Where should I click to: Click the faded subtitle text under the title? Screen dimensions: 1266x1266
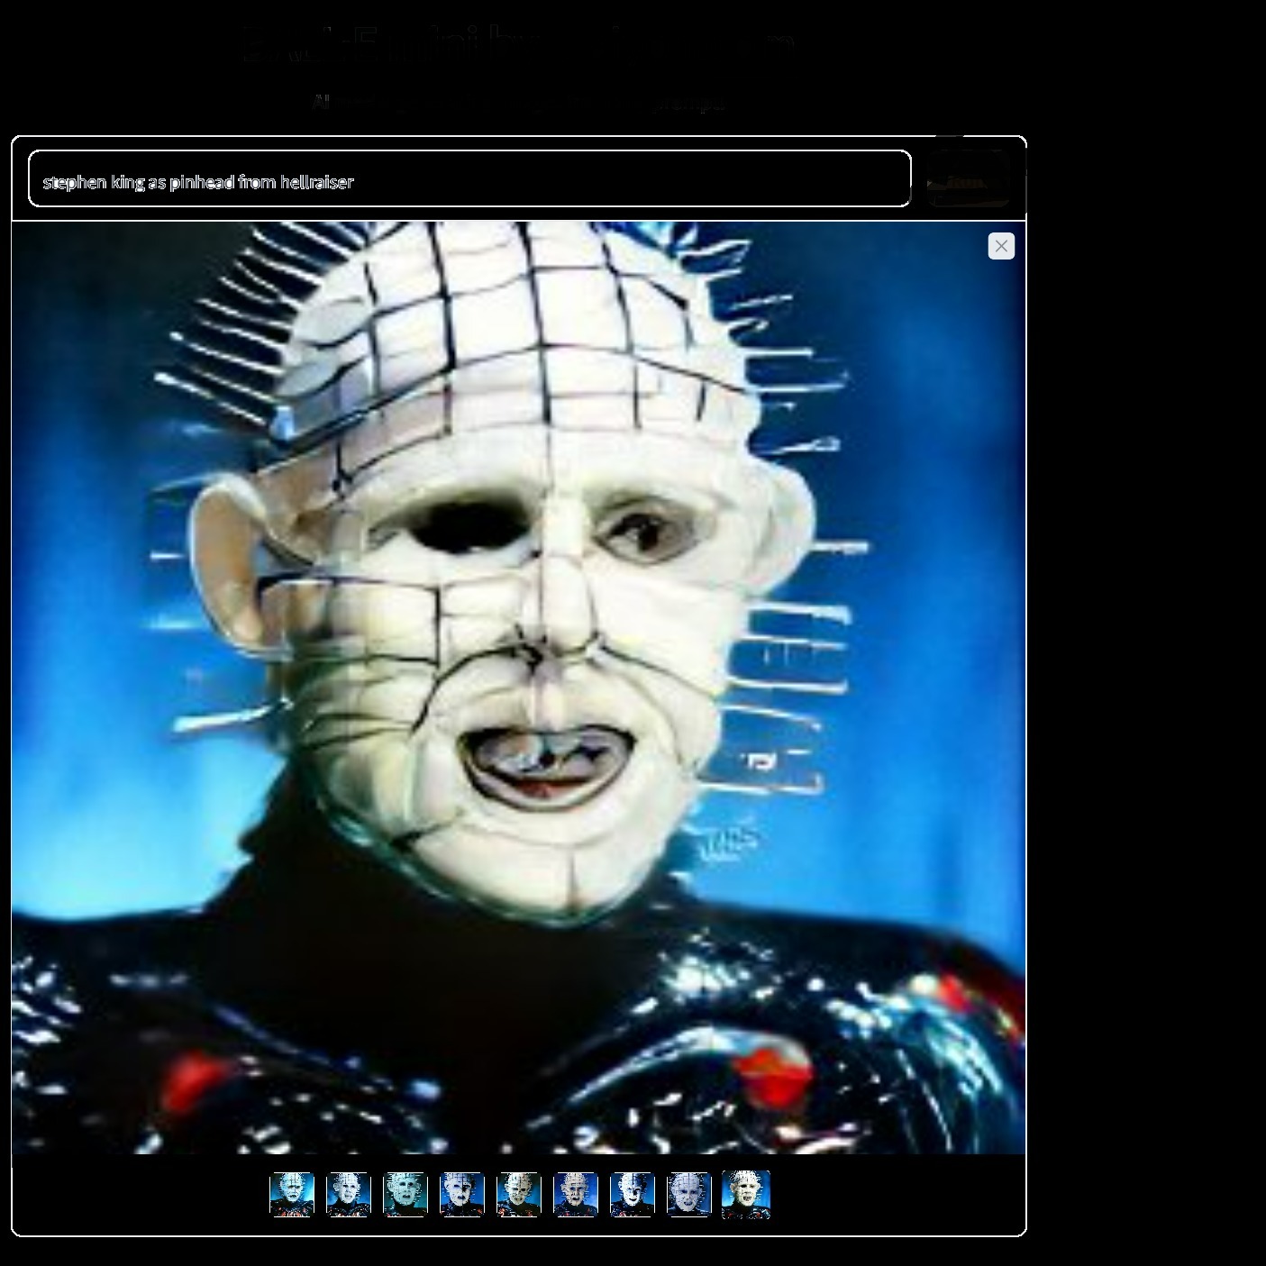pos(518,104)
